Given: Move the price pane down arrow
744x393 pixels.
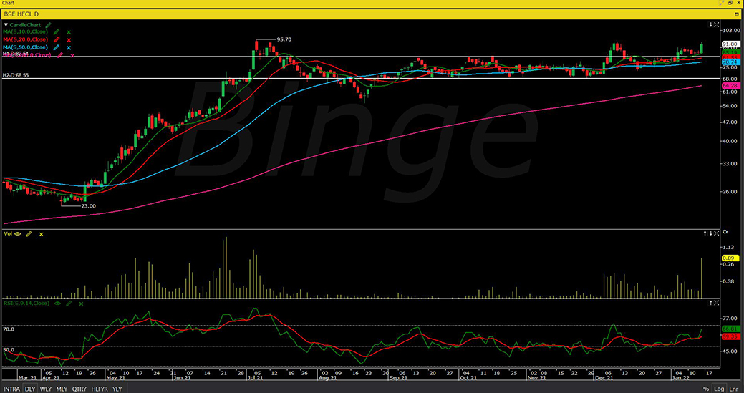Looking at the screenshot, I should (x=711, y=24).
